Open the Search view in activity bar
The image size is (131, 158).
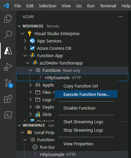click(x=8, y=34)
